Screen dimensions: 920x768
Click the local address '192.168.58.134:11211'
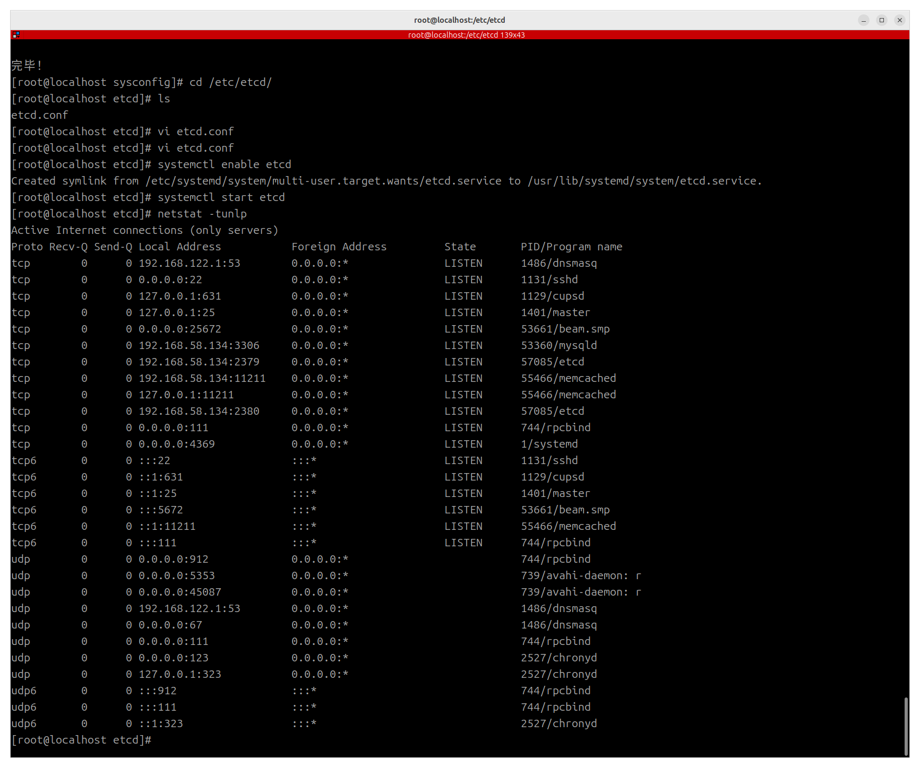tap(202, 378)
